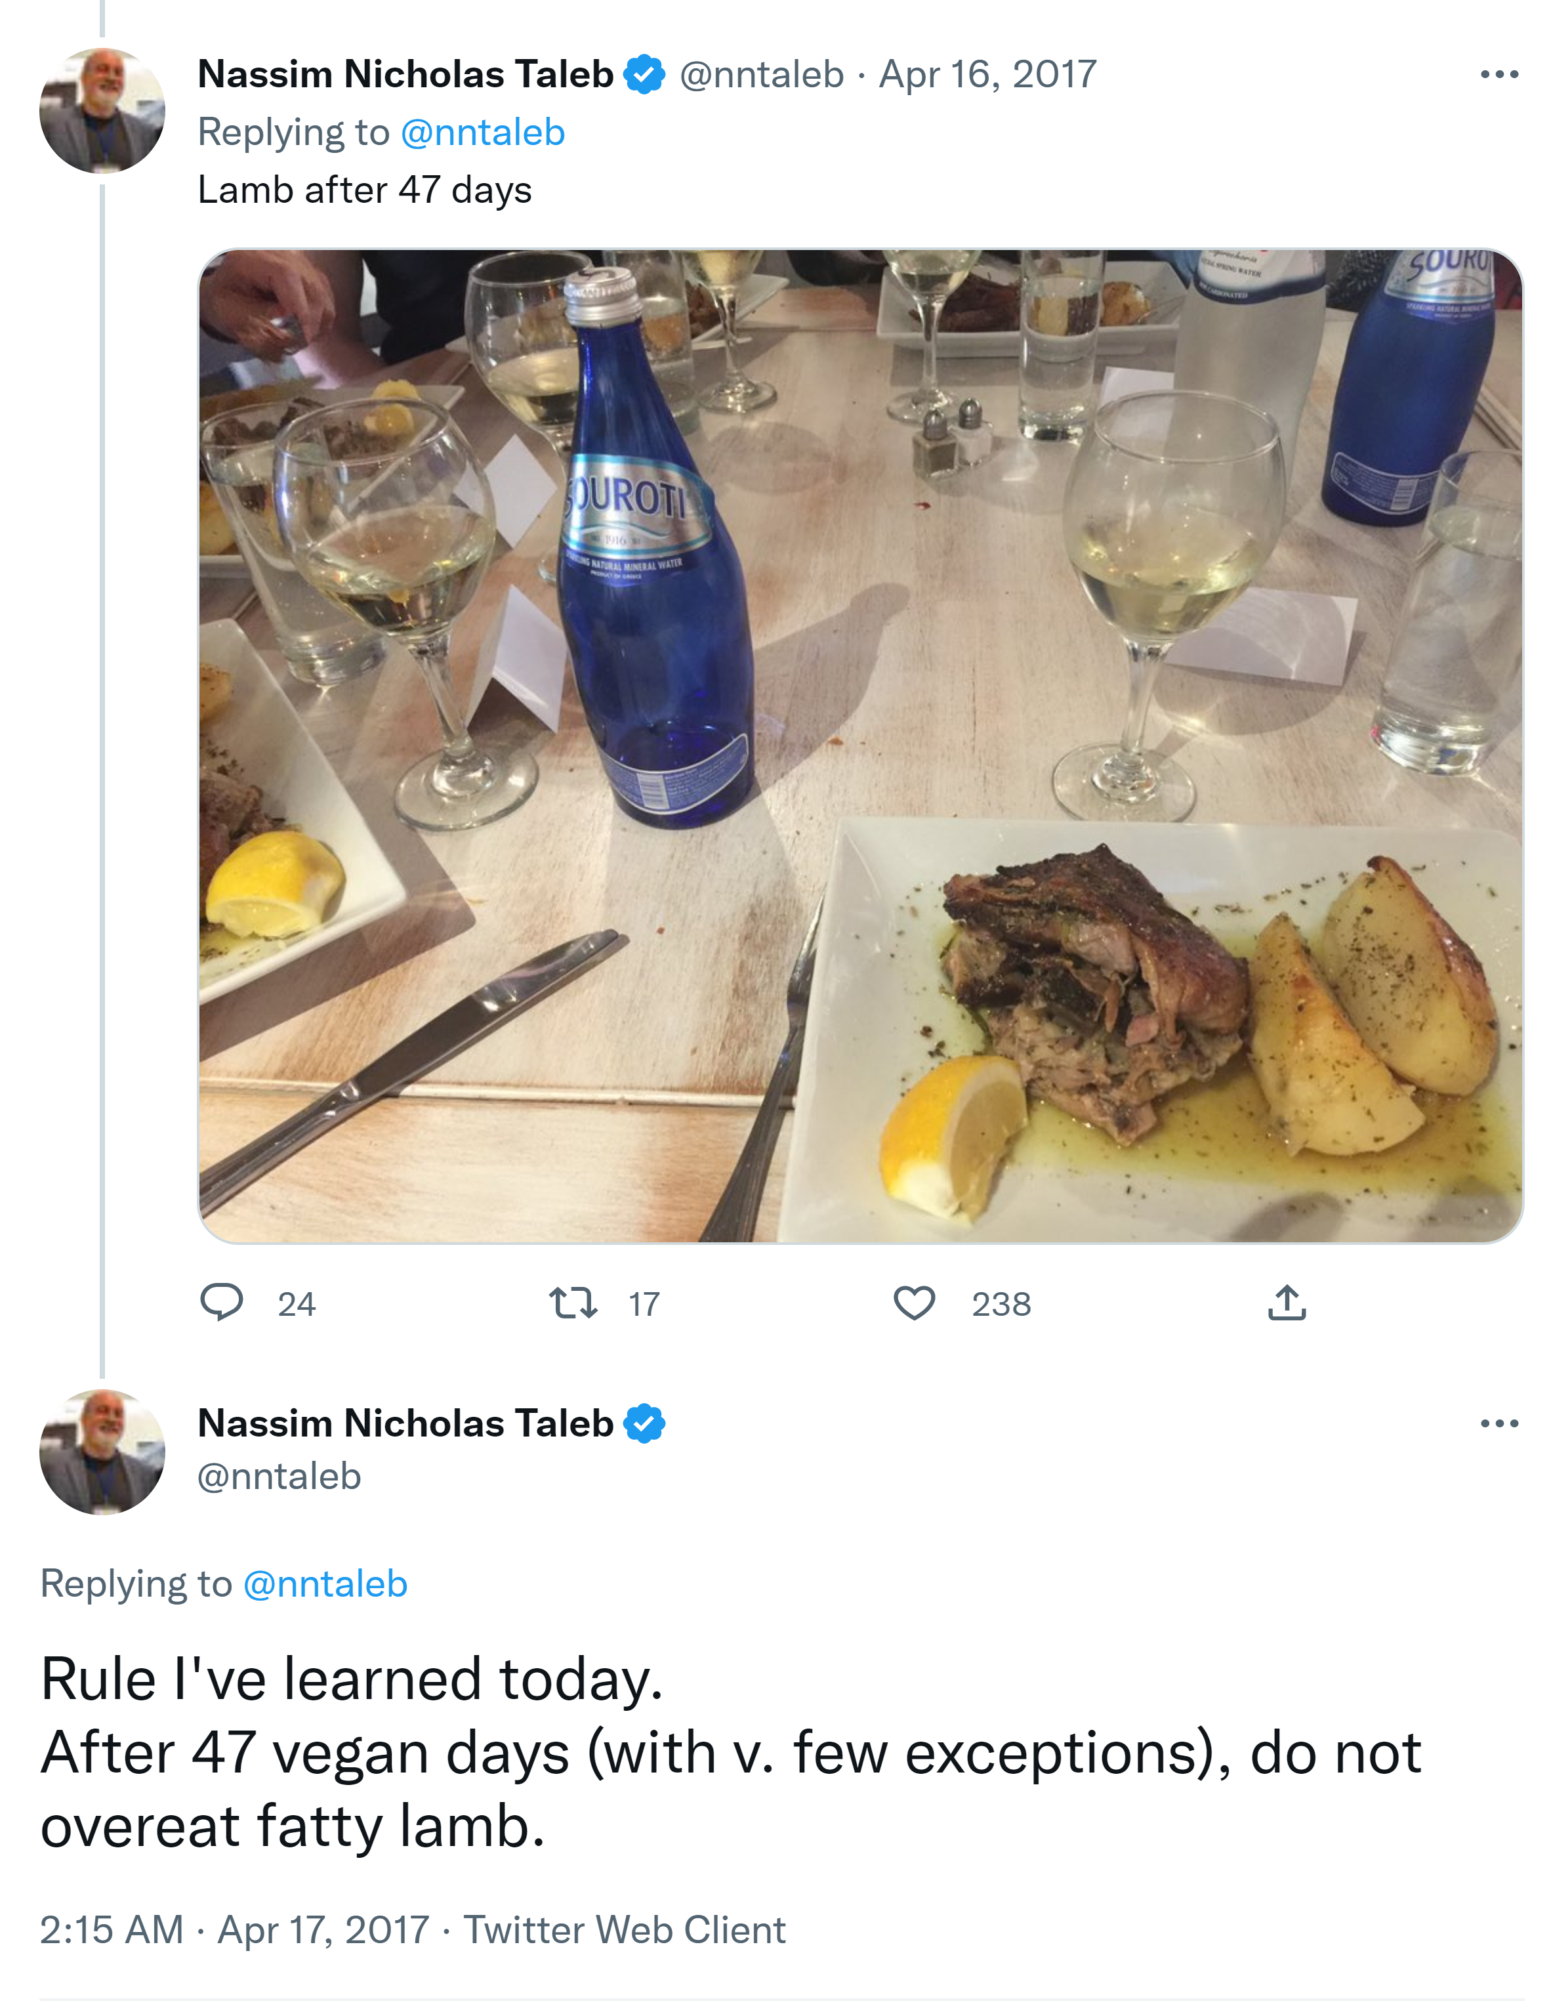Click the @nntaleb mention in top reply line
Viewport: 1551px width, 2016px height.
click(482, 133)
